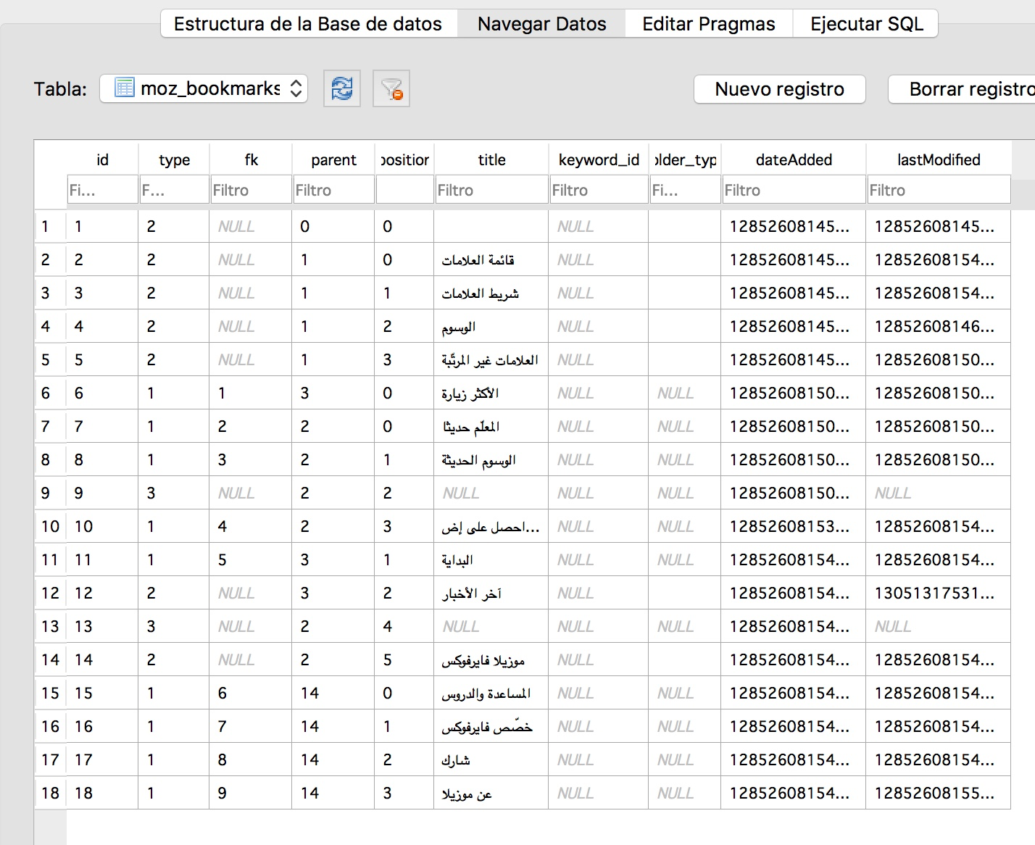Click the keyword_id column header
This screenshot has height=845, width=1035.
point(599,159)
